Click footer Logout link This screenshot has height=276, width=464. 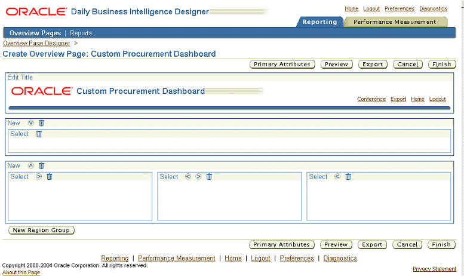pos(261,258)
